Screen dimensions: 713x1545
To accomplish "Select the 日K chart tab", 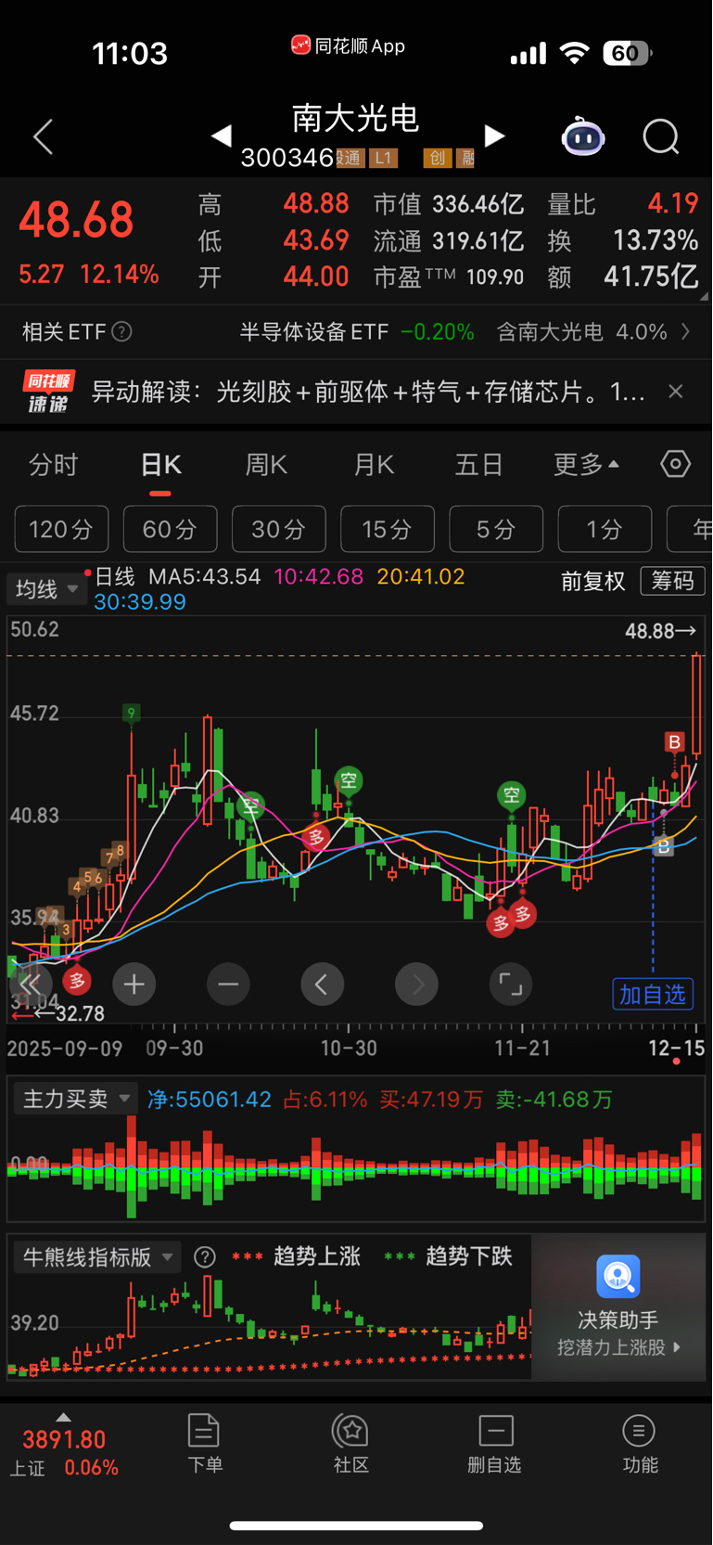I will coord(161,465).
